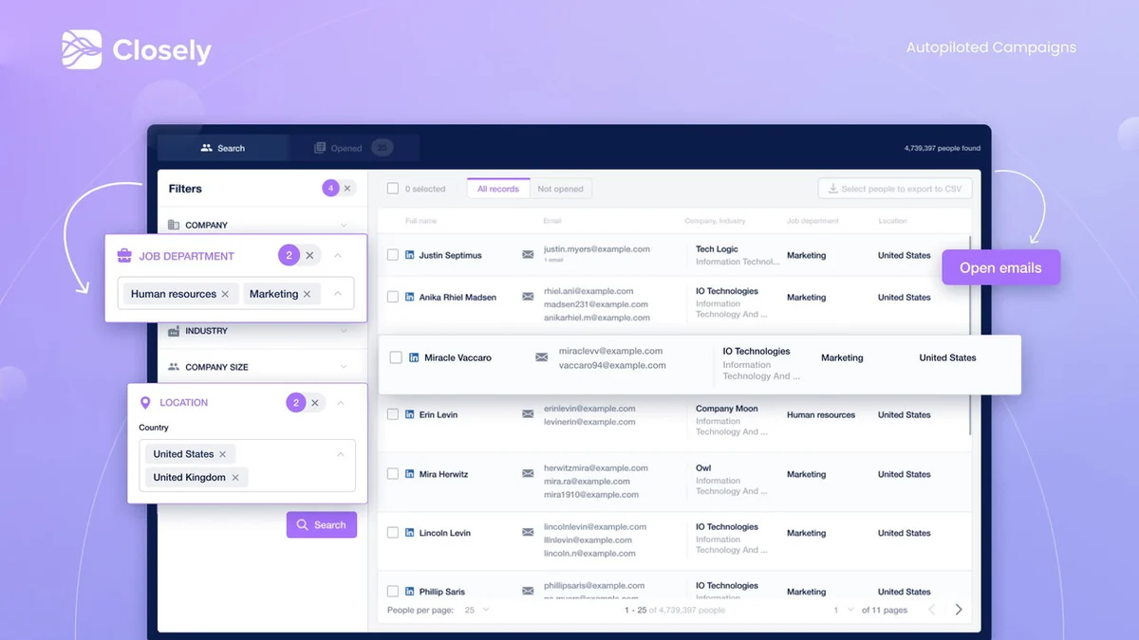
Task: Clear all 4 applied filters
Action: tap(347, 189)
